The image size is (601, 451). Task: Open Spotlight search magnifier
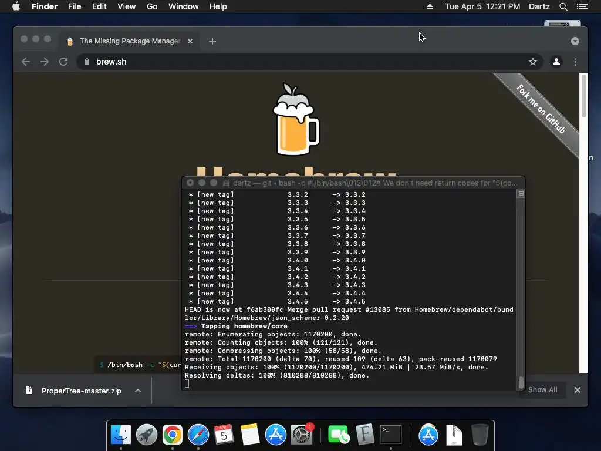pyautogui.click(x=563, y=6)
